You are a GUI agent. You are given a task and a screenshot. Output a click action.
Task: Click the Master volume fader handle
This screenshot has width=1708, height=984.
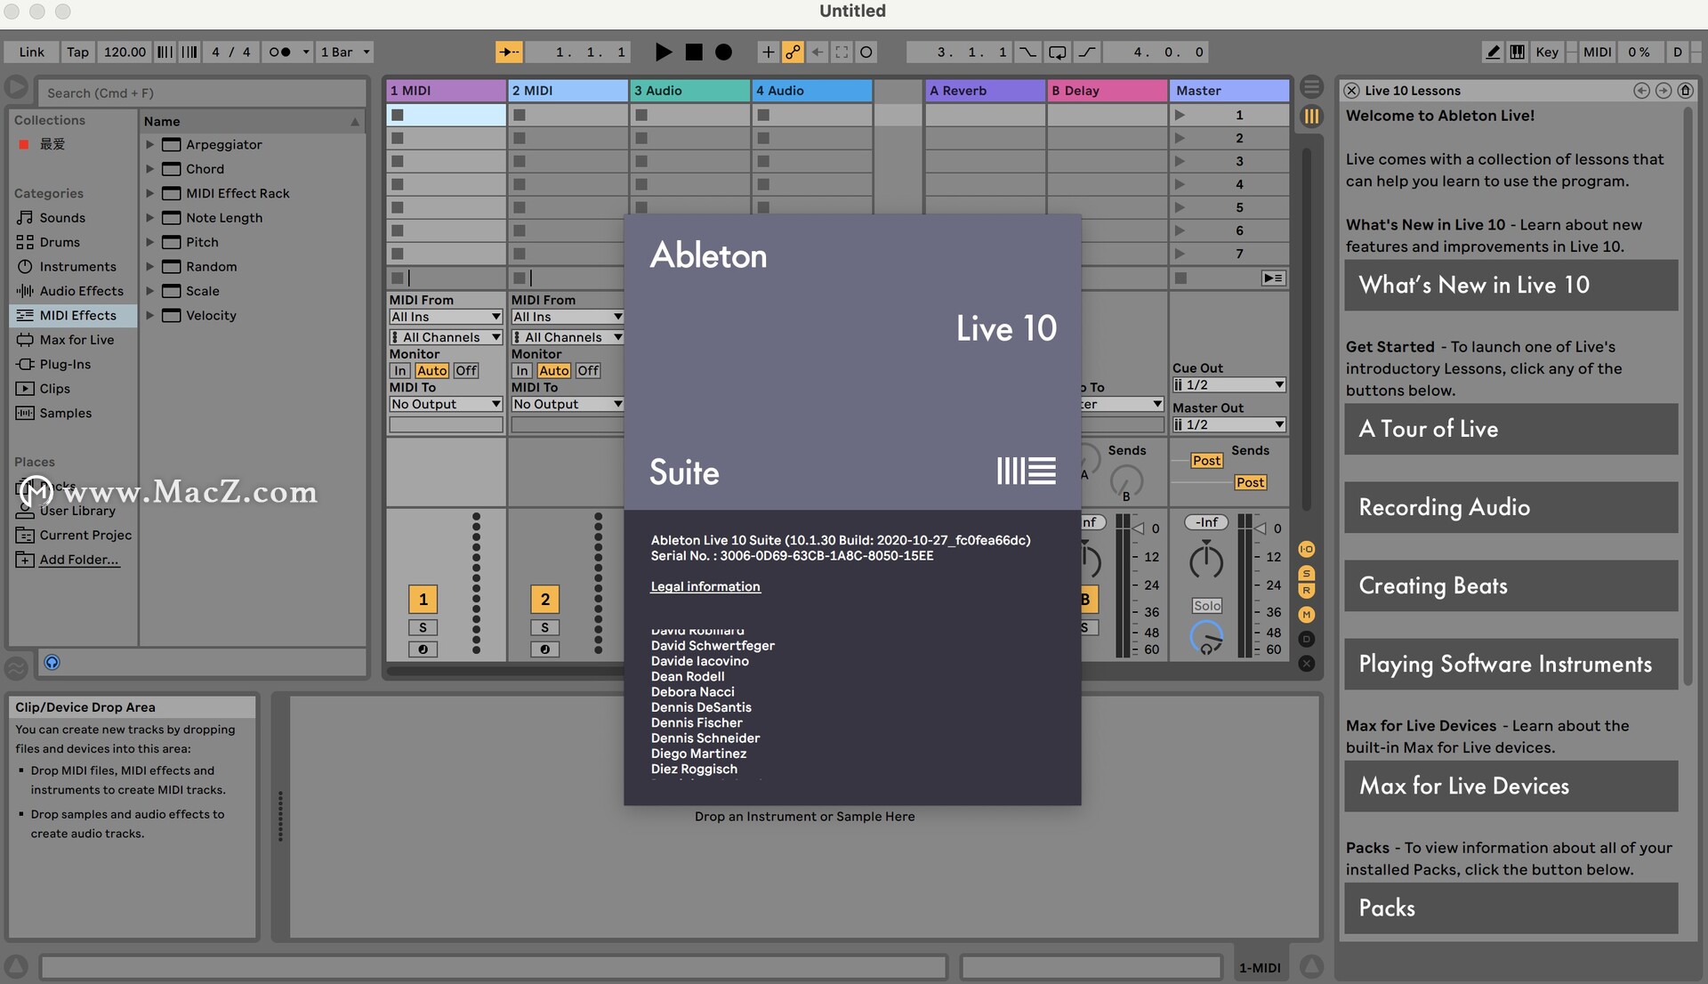tap(1261, 528)
